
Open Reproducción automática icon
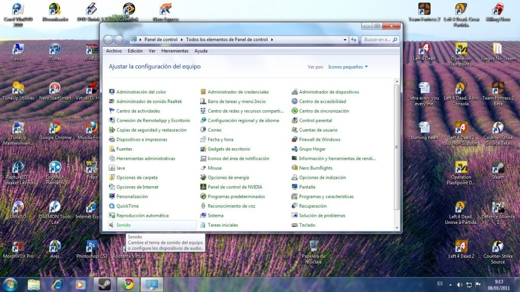(x=112, y=215)
